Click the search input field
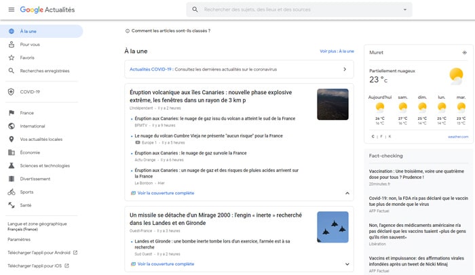Image resolution: width=475 pixels, height=275 pixels. tap(299, 9)
